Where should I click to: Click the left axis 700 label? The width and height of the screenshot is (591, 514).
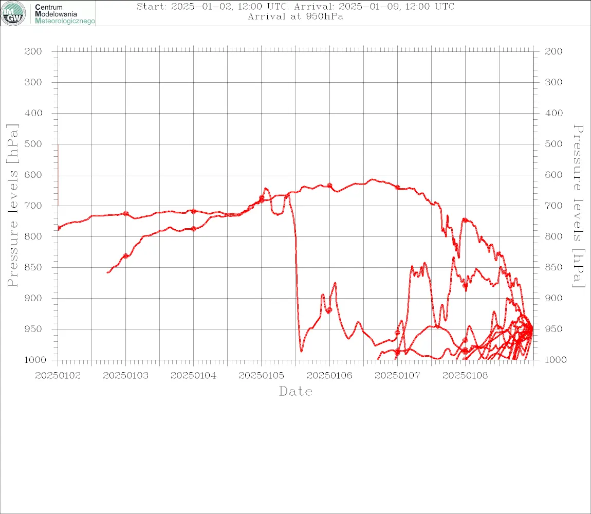pyautogui.click(x=33, y=206)
